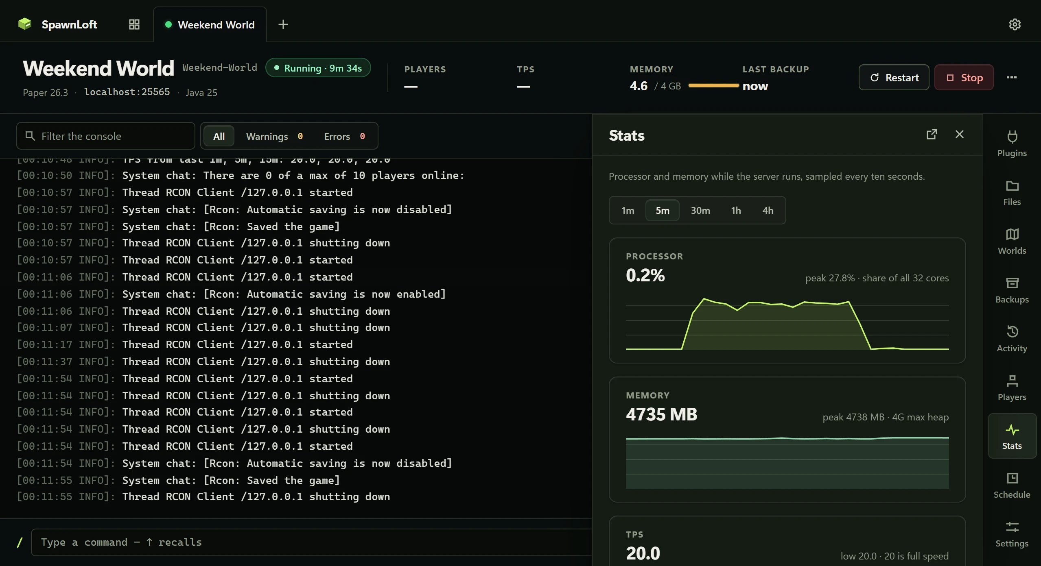Stop the server

[x=964, y=77]
